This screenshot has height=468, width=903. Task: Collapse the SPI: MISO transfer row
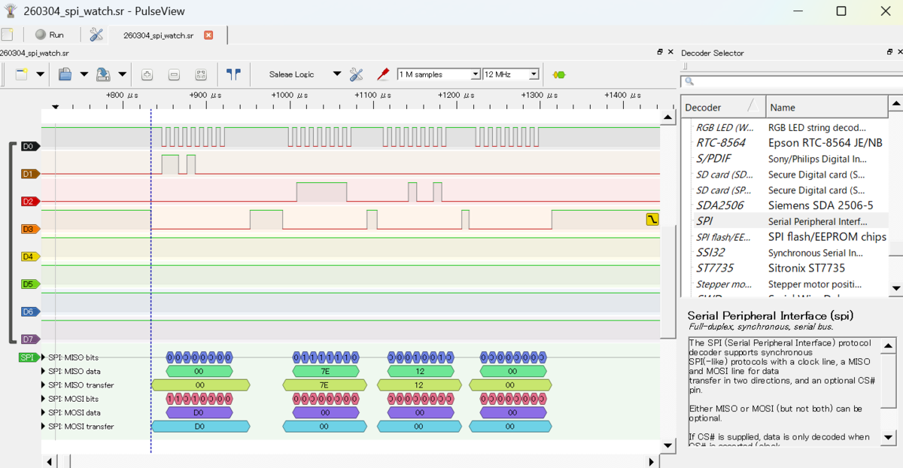click(x=44, y=385)
